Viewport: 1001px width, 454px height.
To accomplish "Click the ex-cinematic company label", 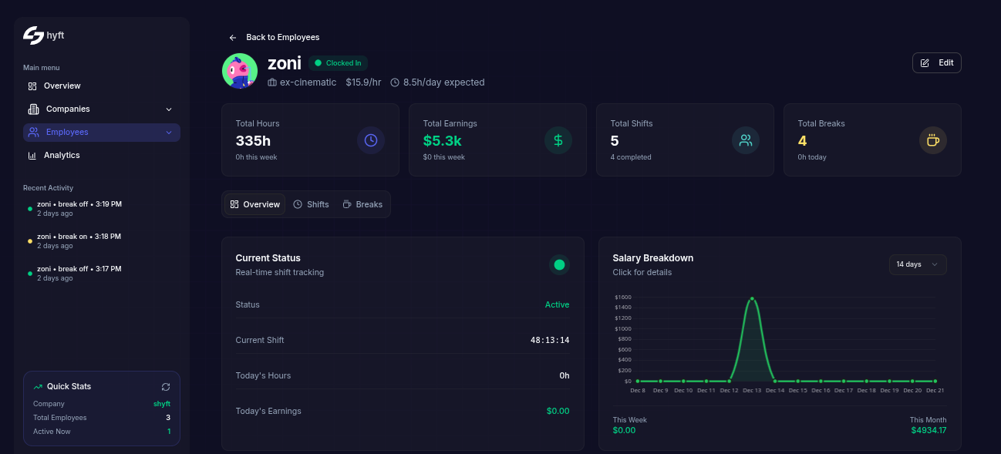I will pos(308,82).
